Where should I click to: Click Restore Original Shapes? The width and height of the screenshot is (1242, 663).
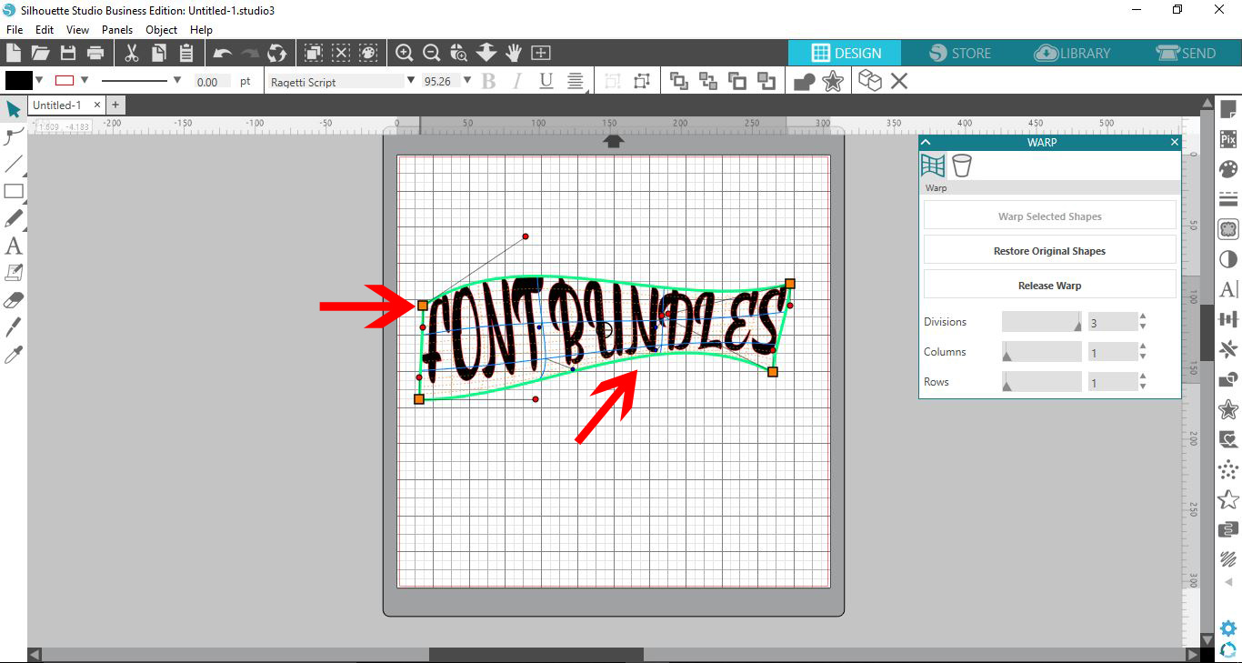point(1049,250)
